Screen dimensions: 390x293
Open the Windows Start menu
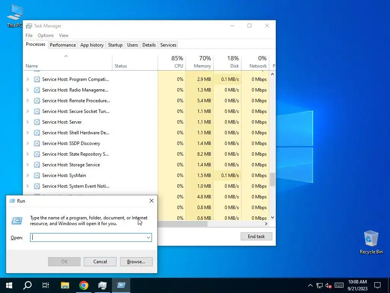pyautogui.click(x=9, y=285)
